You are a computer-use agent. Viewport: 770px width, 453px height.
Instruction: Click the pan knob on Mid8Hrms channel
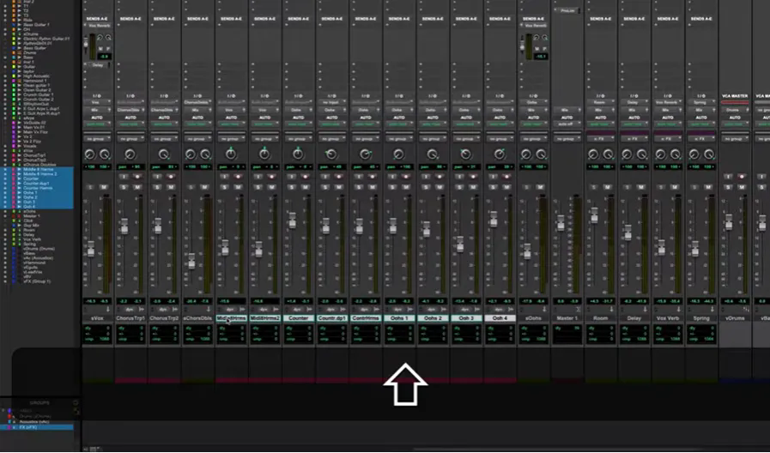click(231, 154)
